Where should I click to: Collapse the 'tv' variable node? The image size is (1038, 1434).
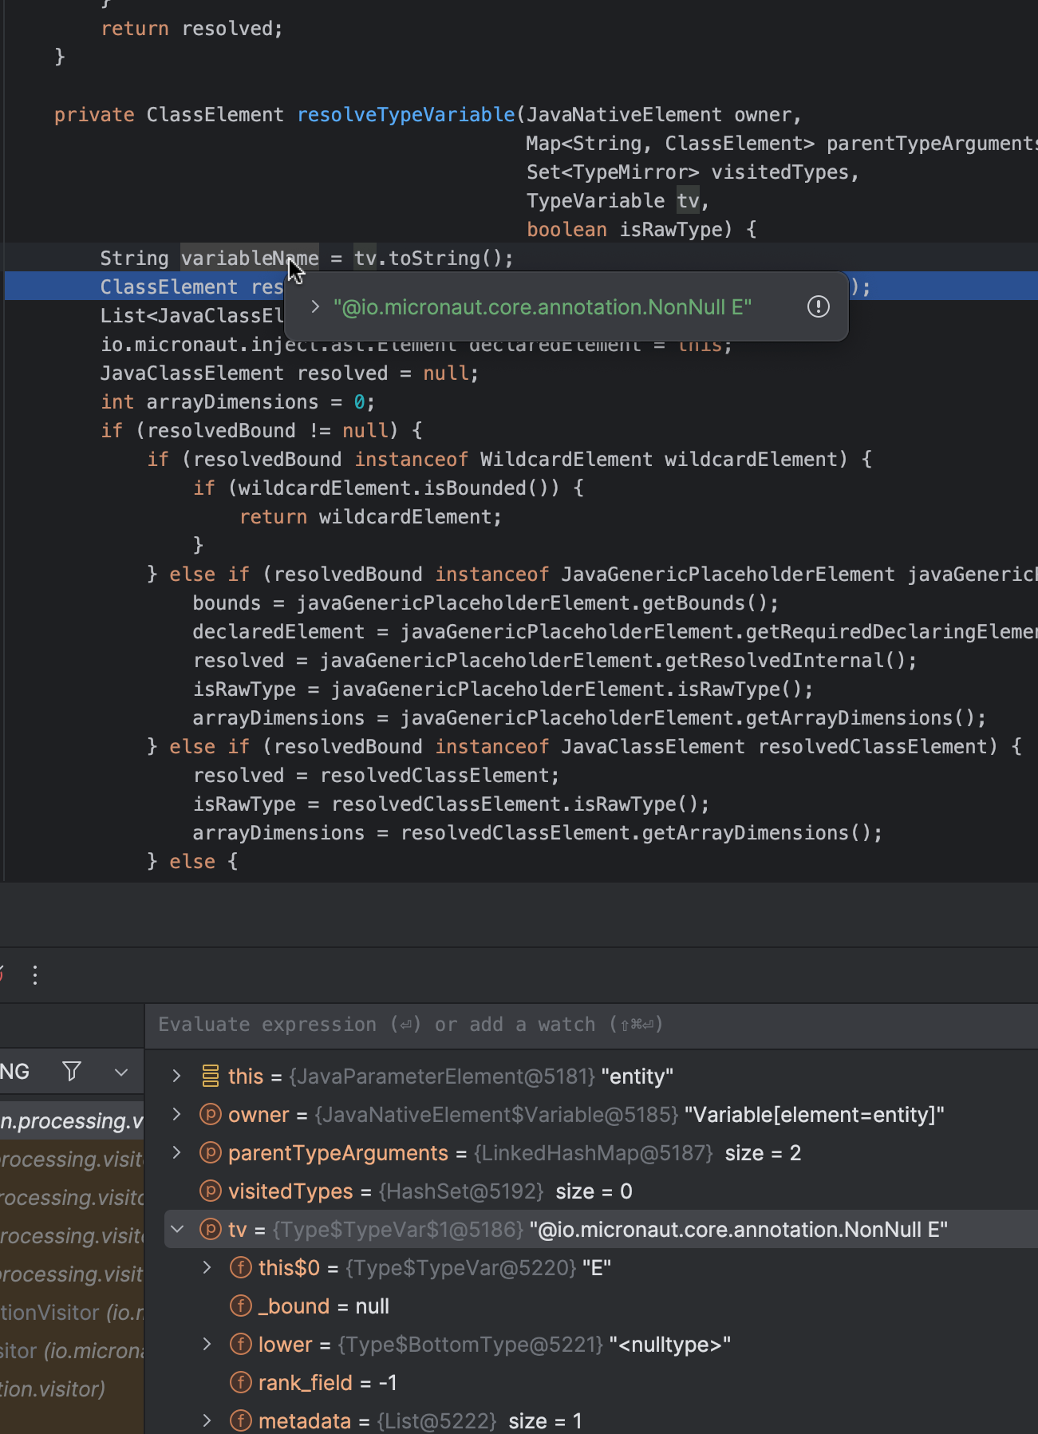(177, 1230)
